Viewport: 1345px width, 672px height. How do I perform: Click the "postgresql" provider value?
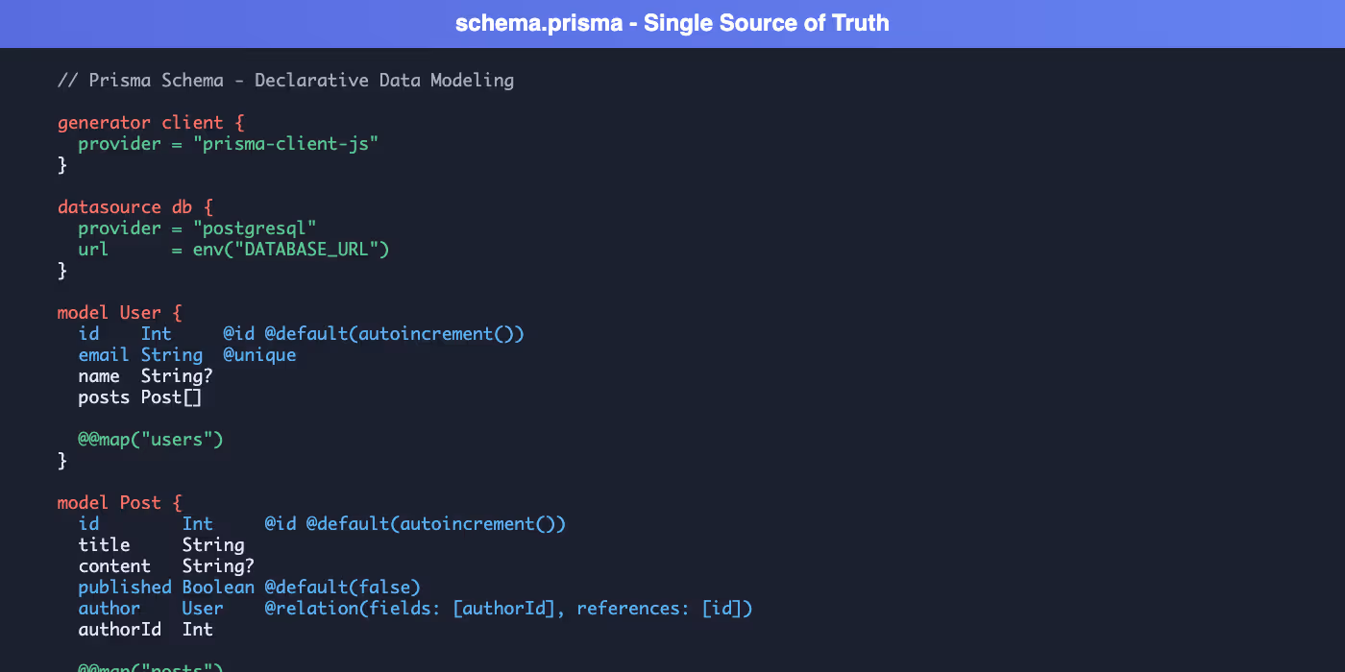pyautogui.click(x=255, y=228)
